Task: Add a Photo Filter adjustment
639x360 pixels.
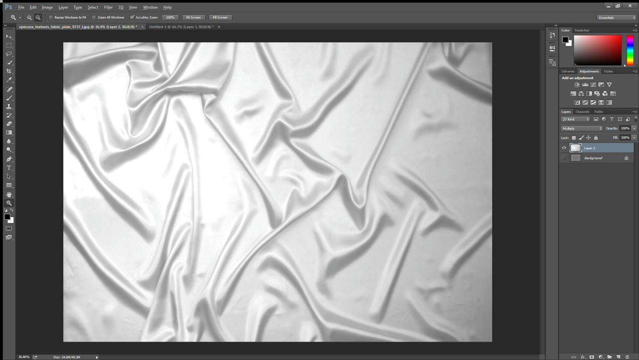Action: (597, 94)
